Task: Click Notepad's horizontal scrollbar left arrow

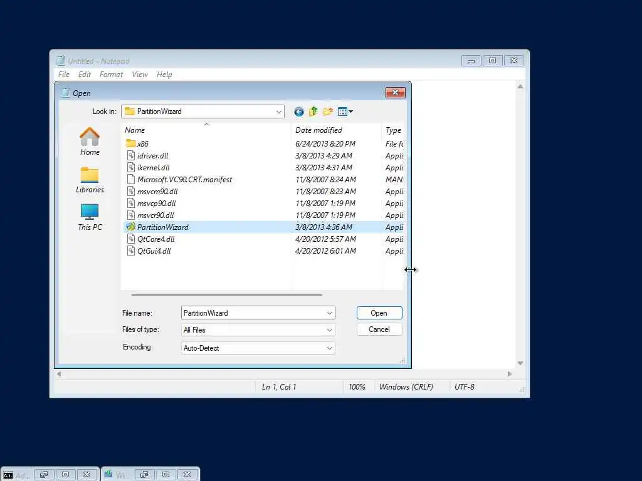Action: point(59,374)
